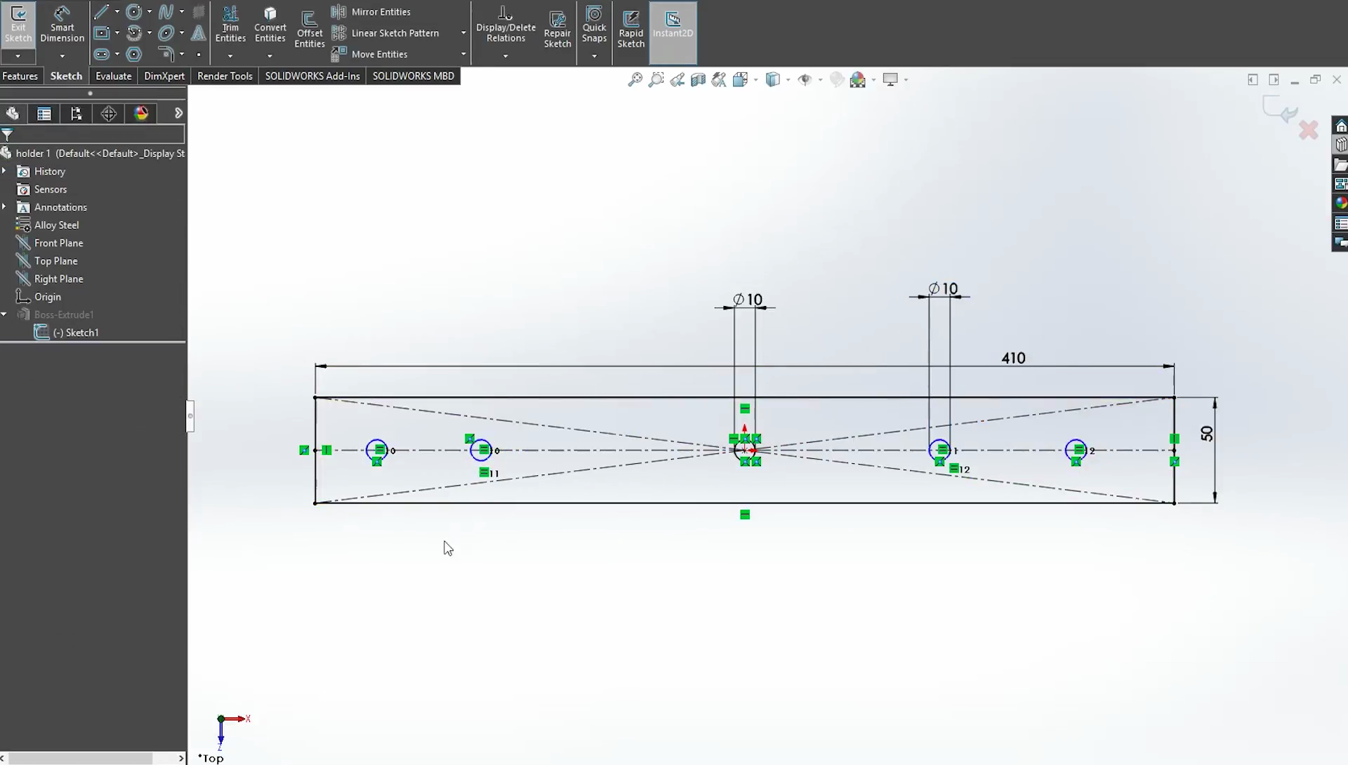This screenshot has width=1348, height=765.
Task: Select the Mirror Entities tool
Action: 381,11
